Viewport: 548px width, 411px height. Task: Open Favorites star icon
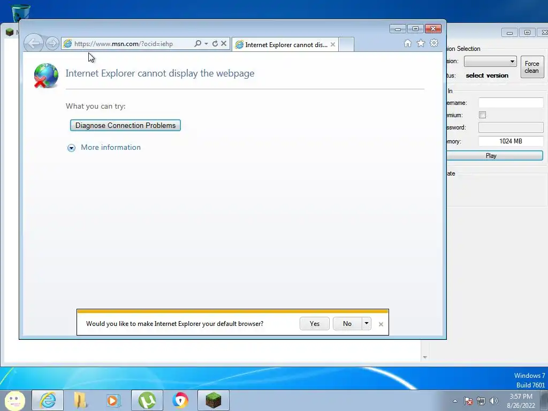coord(421,43)
